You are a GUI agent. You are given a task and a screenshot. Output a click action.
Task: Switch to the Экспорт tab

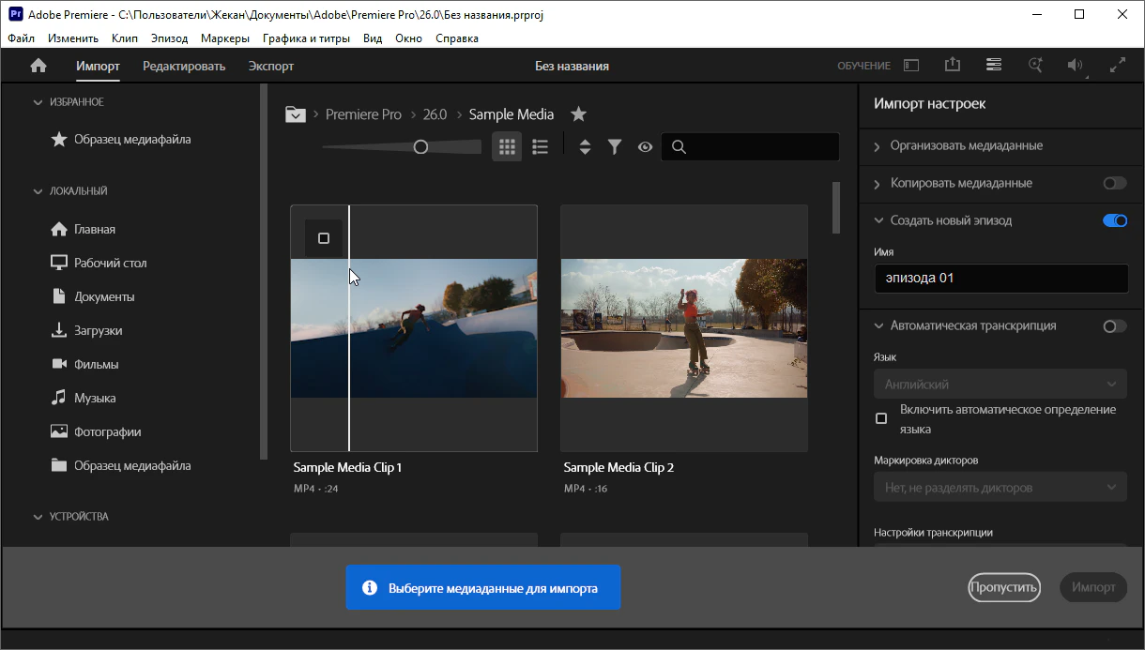(271, 66)
